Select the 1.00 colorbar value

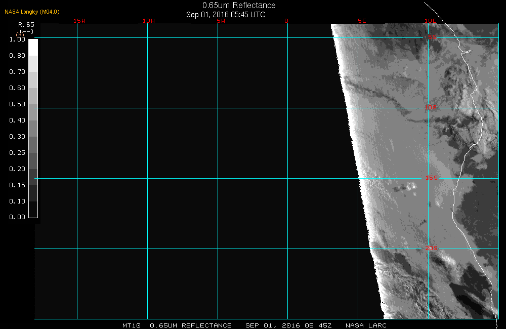(x=17, y=39)
